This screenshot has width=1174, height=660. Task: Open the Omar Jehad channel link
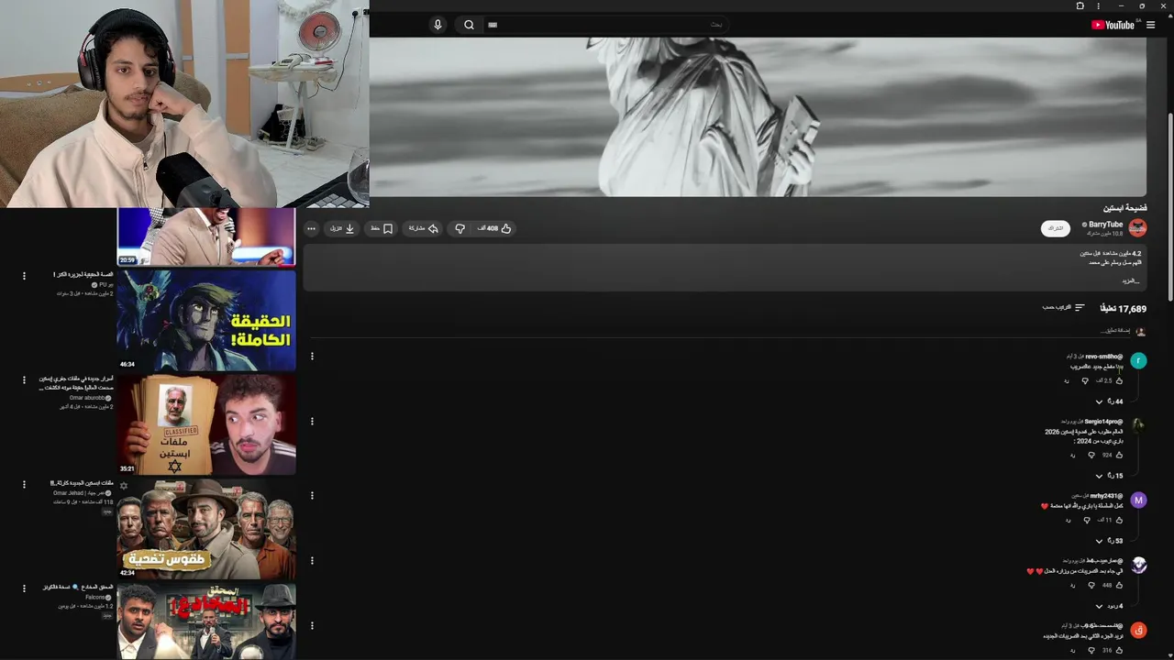80,493
